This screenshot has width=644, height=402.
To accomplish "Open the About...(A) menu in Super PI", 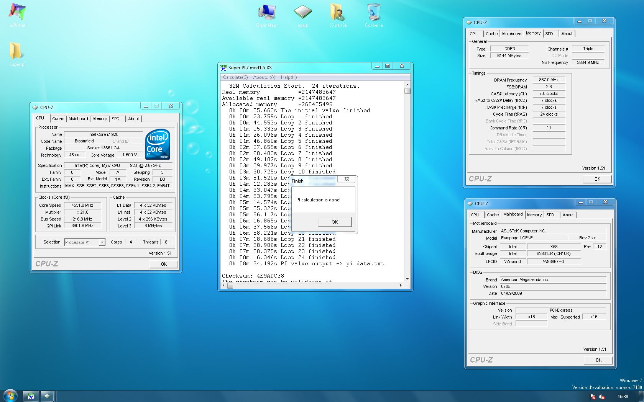I will tap(264, 77).
